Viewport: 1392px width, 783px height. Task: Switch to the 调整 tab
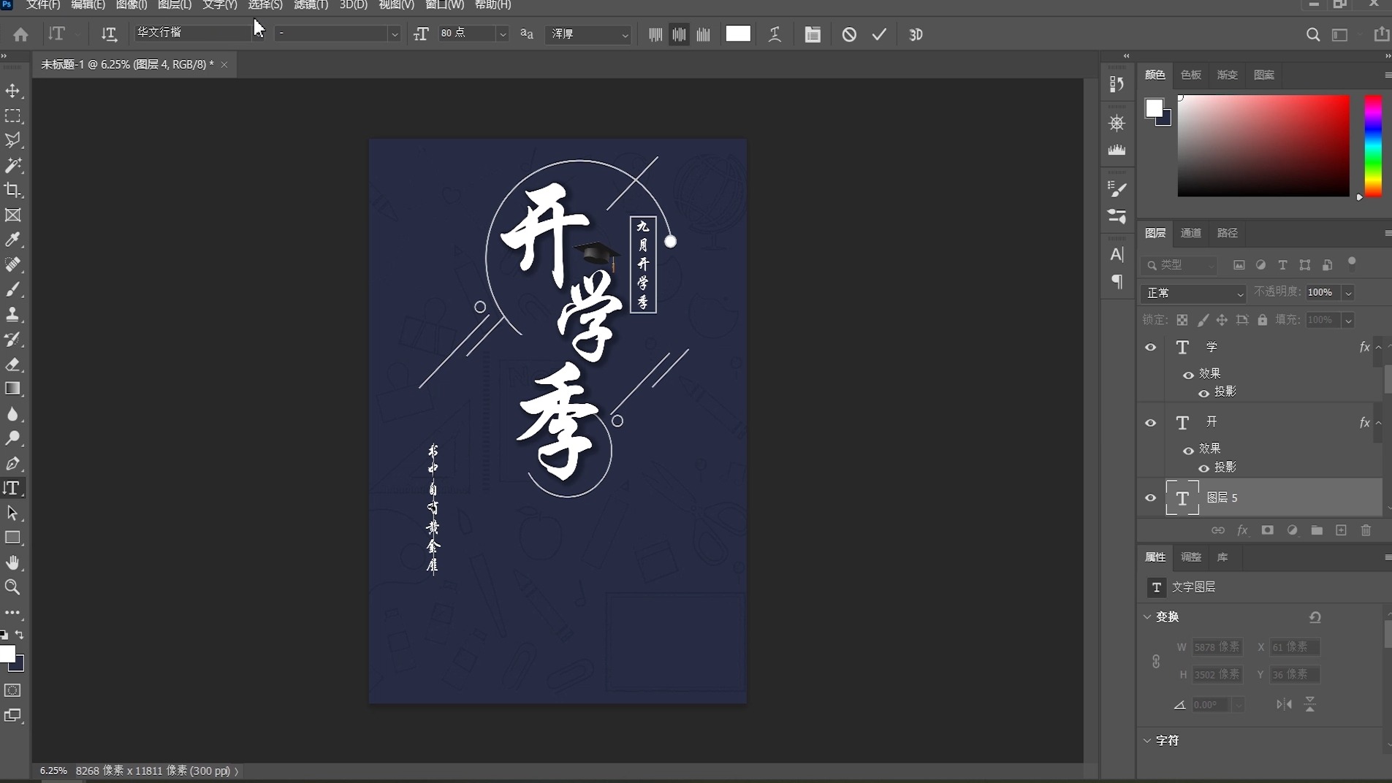1191,557
